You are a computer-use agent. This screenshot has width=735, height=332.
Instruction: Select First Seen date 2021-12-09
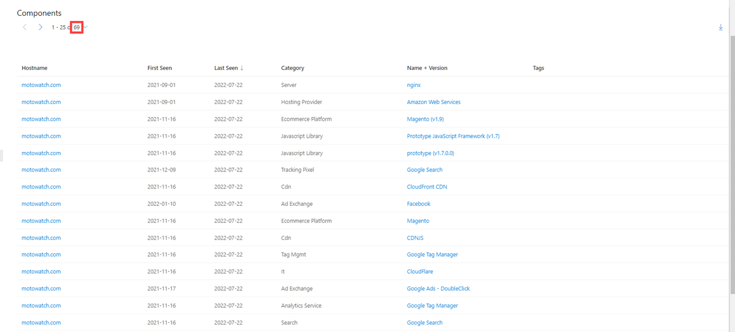[x=162, y=170]
